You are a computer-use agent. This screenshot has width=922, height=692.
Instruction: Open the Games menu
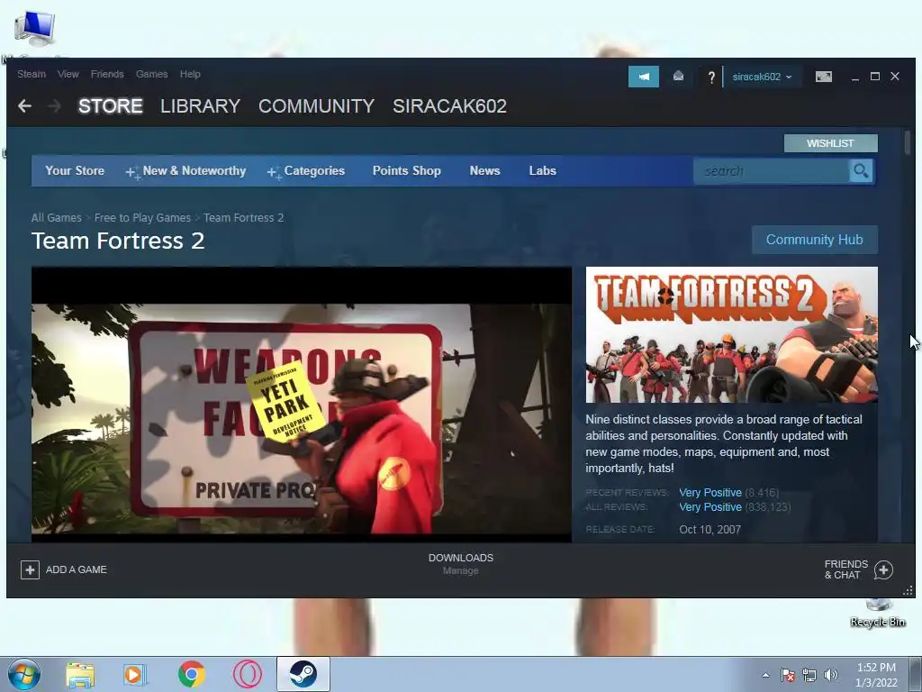pyautogui.click(x=151, y=74)
